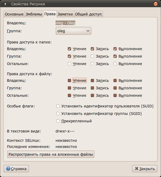Toggle file group Запись checkbox
This screenshot has height=177, width=161.
pos(92,88)
